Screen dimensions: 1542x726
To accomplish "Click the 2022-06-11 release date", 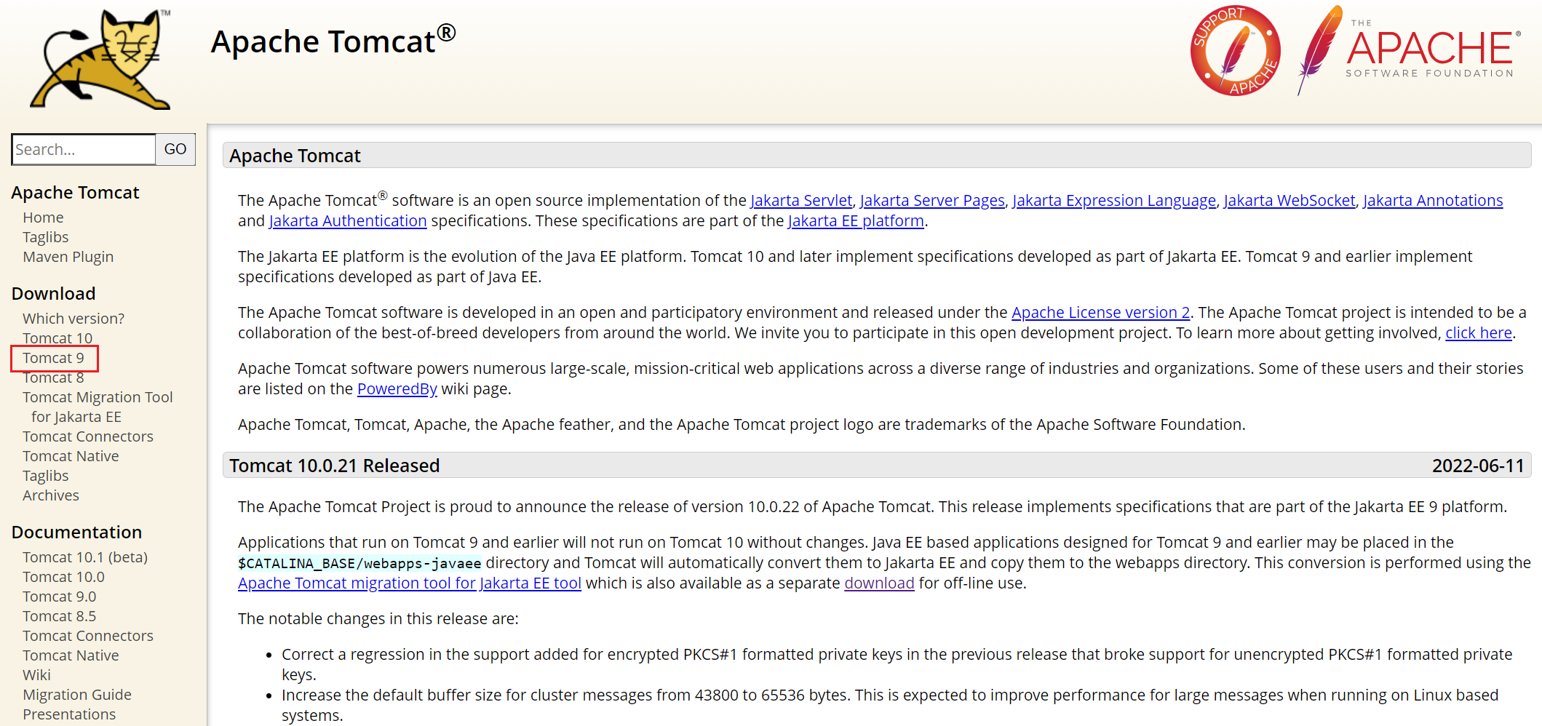I will point(1478,466).
